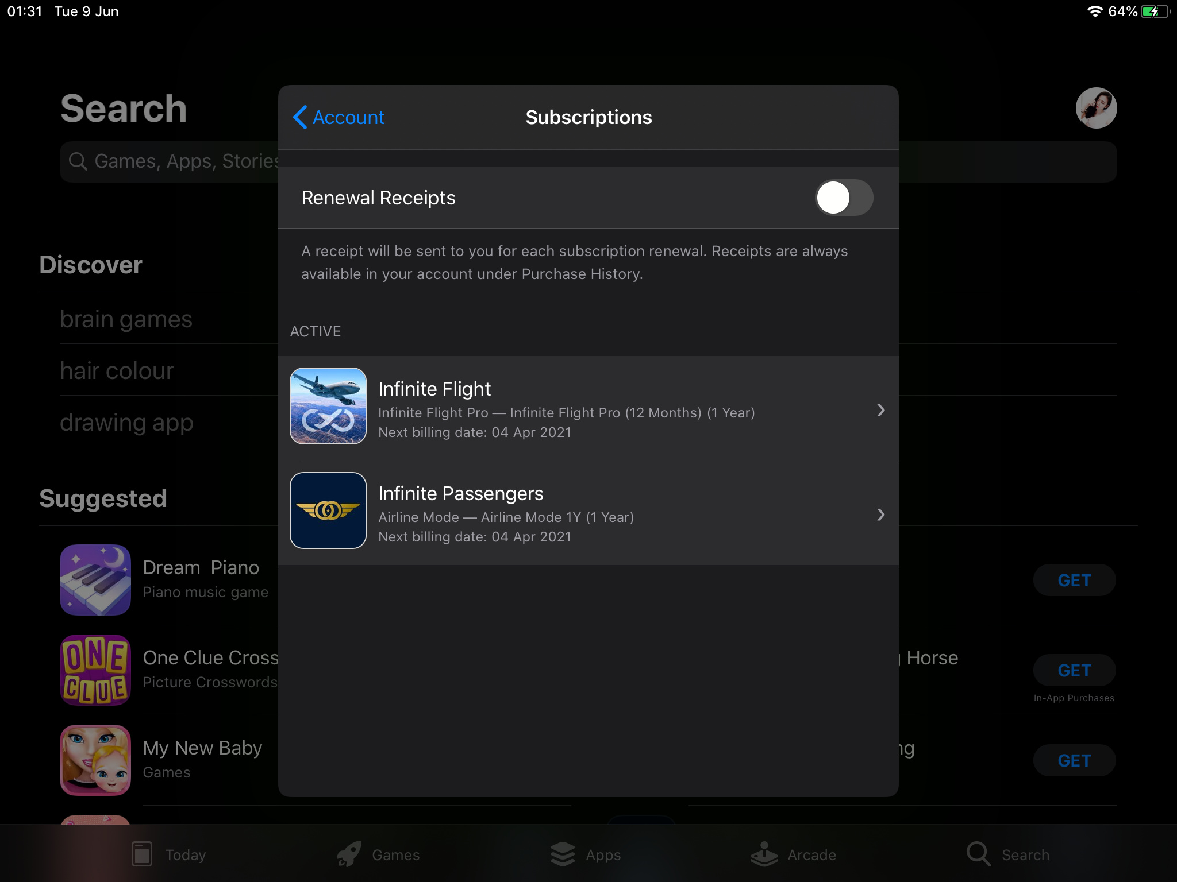This screenshot has height=882, width=1177.
Task: Go back to Account
Action: tap(339, 117)
